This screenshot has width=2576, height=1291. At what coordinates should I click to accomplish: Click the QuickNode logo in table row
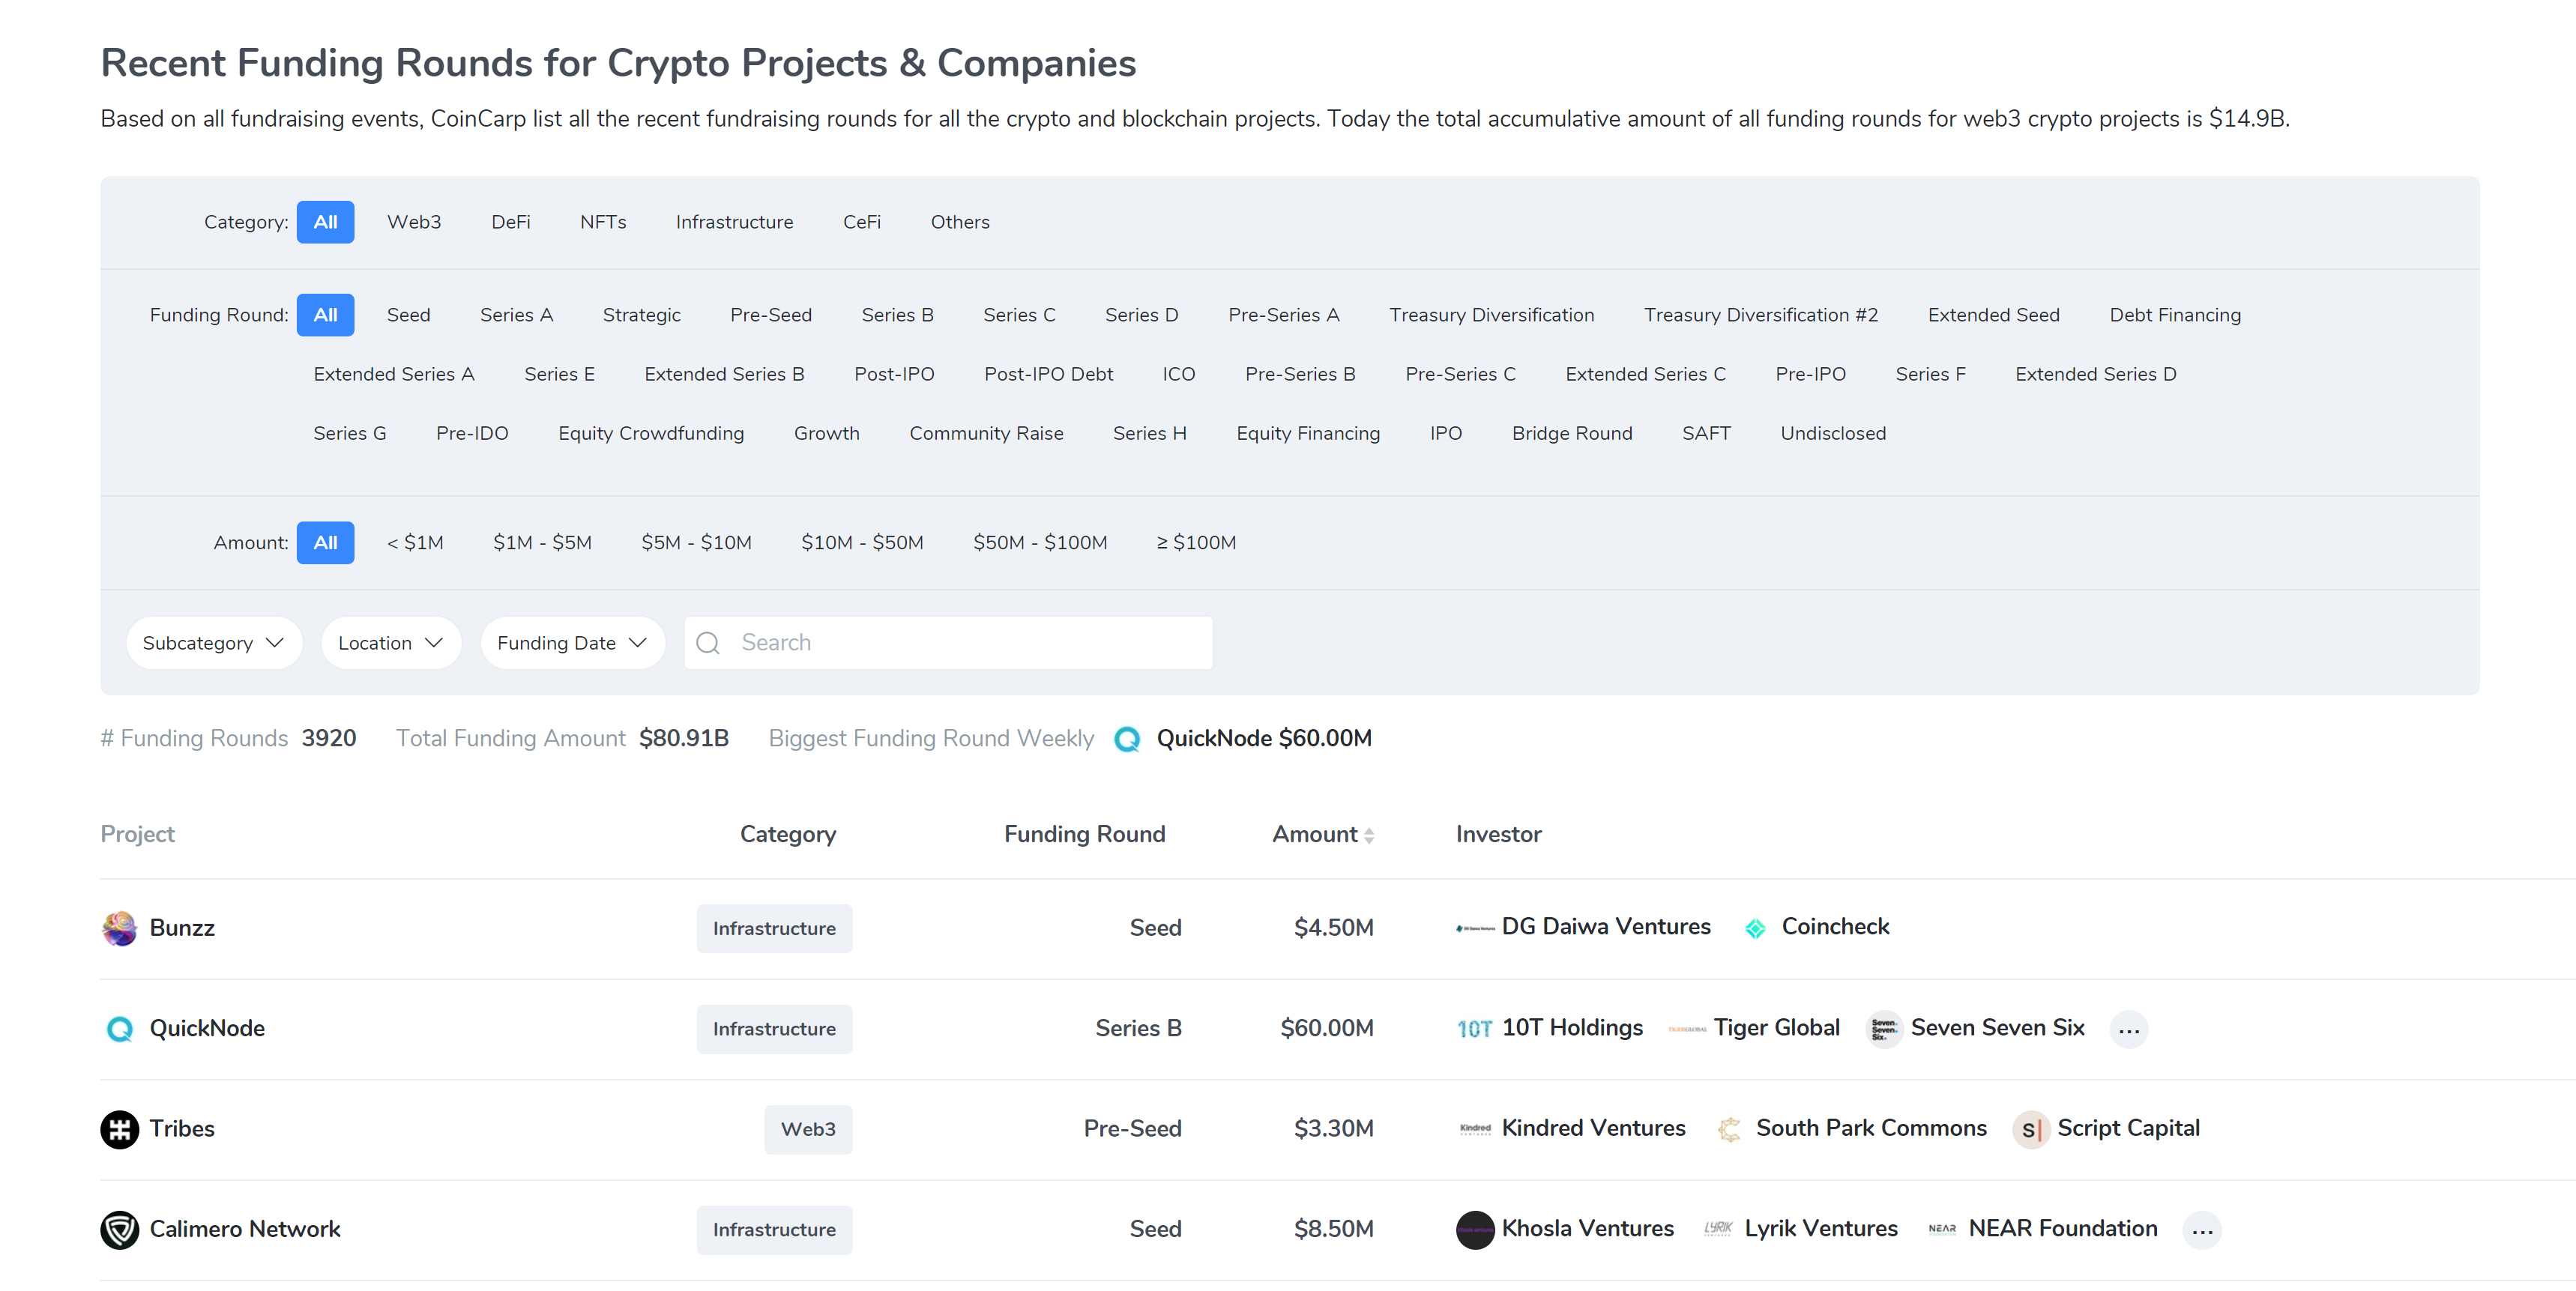(x=119, y=1028)
